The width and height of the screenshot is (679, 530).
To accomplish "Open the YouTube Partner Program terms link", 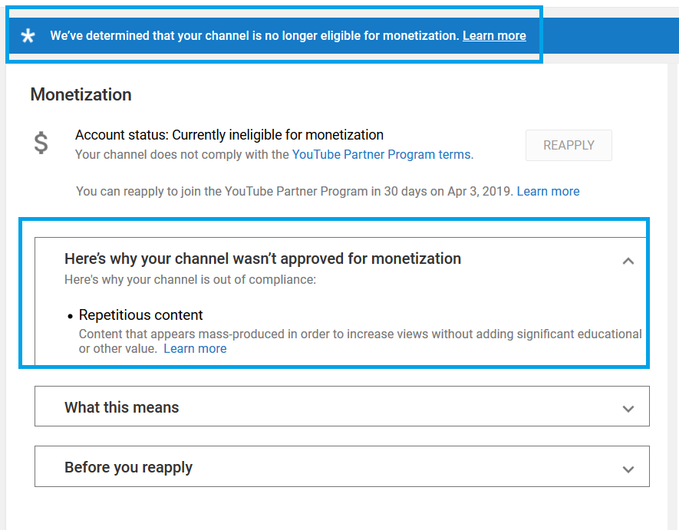I will pos(381,155).
